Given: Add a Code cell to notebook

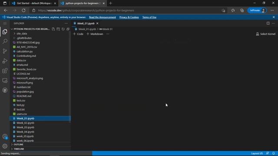Looking at the screenshot, I should click(x=78, y=34).
